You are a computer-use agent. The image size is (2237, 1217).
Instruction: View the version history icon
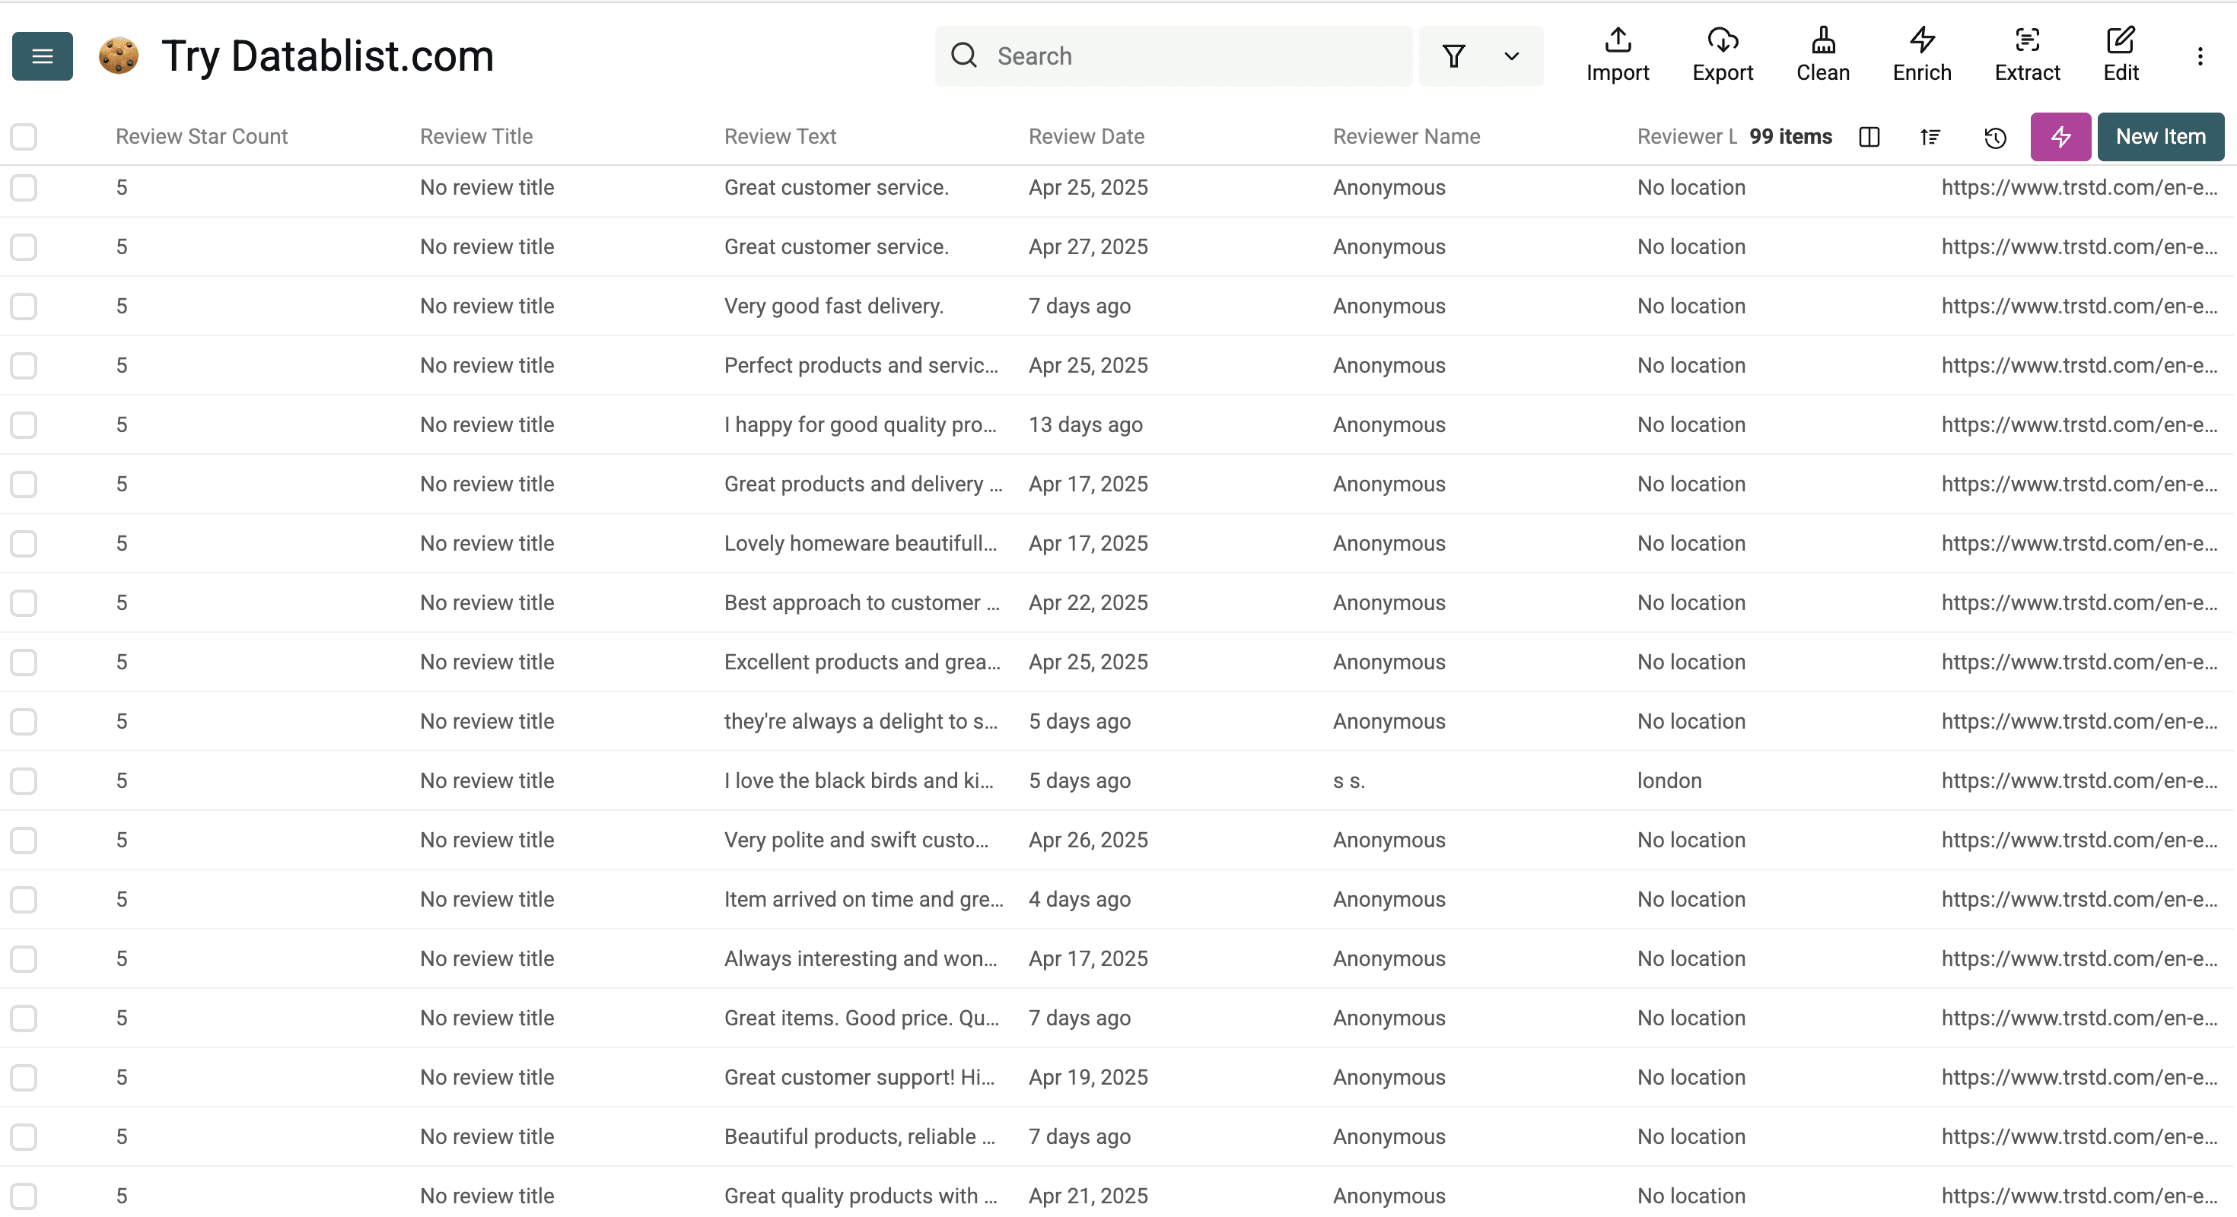click(1995, 137)
